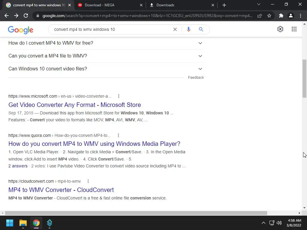Switch to the Downloads tab
Screen dimensions: 307x230
pyautogui.click(x=182, y=5)
